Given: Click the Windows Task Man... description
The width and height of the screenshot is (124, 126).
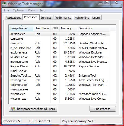Looking at the screenshot, I should (x=93, y=85).
